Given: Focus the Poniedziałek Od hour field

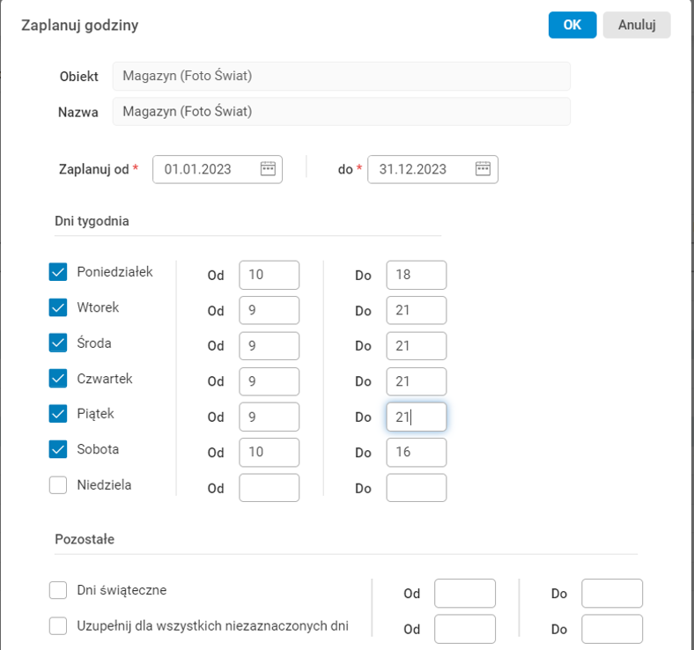Looking at the screenshot, I should pos(269,275).
